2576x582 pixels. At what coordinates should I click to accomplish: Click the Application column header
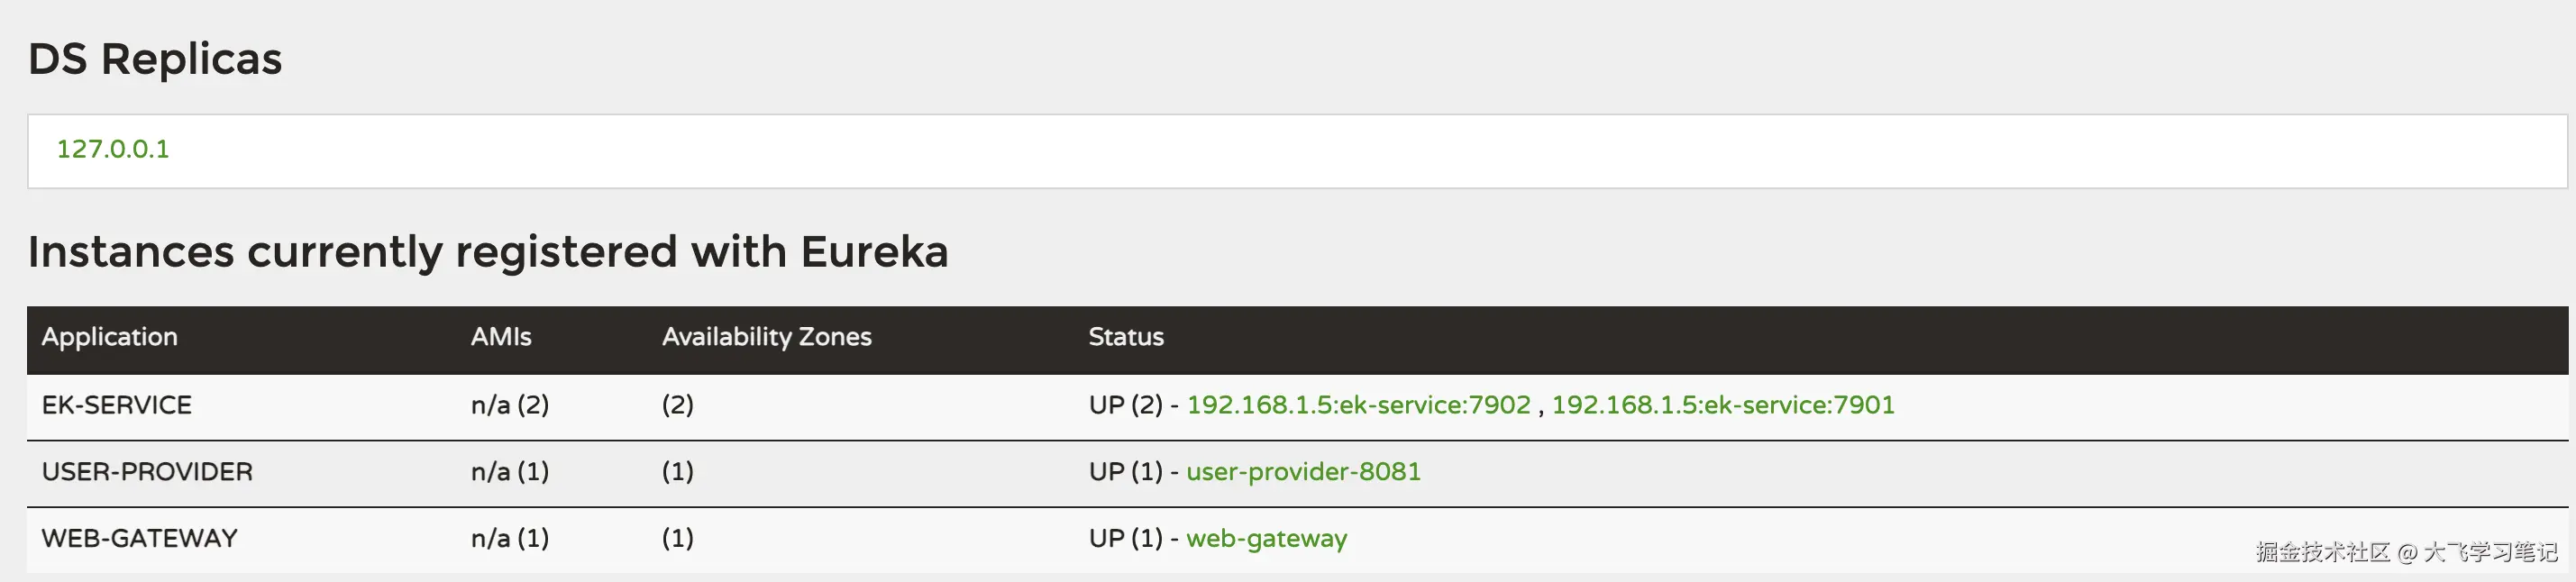(110, 337)
